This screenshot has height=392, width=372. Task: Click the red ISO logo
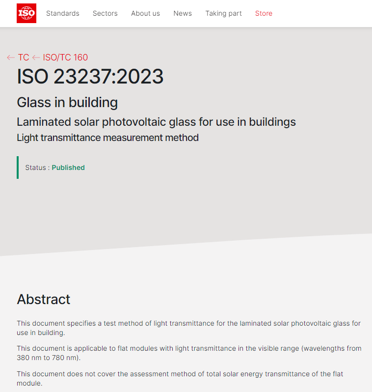pos(27,13)
